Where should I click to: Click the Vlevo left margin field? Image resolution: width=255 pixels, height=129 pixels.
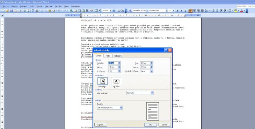(113, 67)
